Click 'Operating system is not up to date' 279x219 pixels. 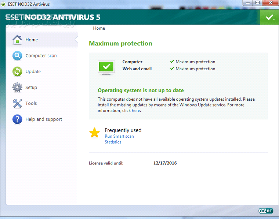pos(141,90)
